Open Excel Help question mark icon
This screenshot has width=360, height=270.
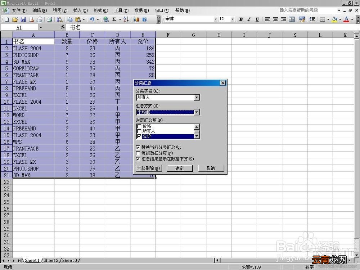(x=144, y=19)
